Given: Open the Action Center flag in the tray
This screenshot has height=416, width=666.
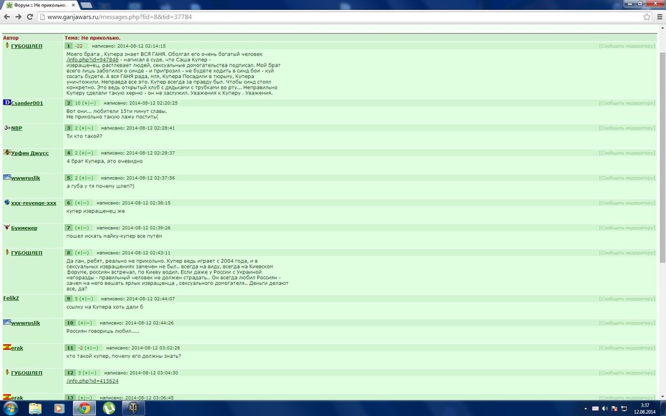Looking at the screenshot, I should pyautogui.click(x=614, y=409).
